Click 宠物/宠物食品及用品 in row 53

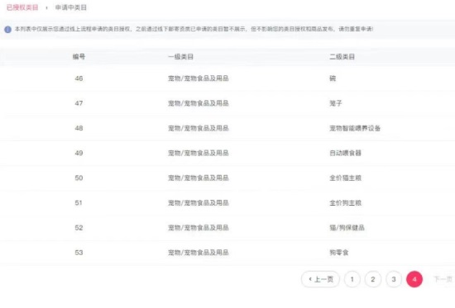[199, 253]
